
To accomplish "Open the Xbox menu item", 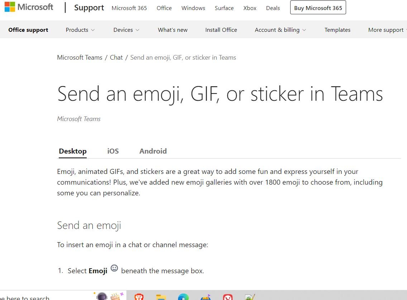I will click(x=250, y=8).
